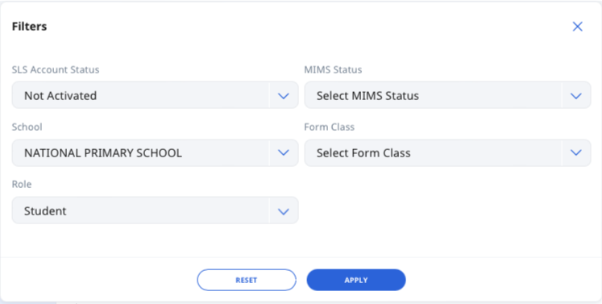602x304 pixels.
Task: Open the Role dropdown chevron arrow
Action: pos(284,211)
